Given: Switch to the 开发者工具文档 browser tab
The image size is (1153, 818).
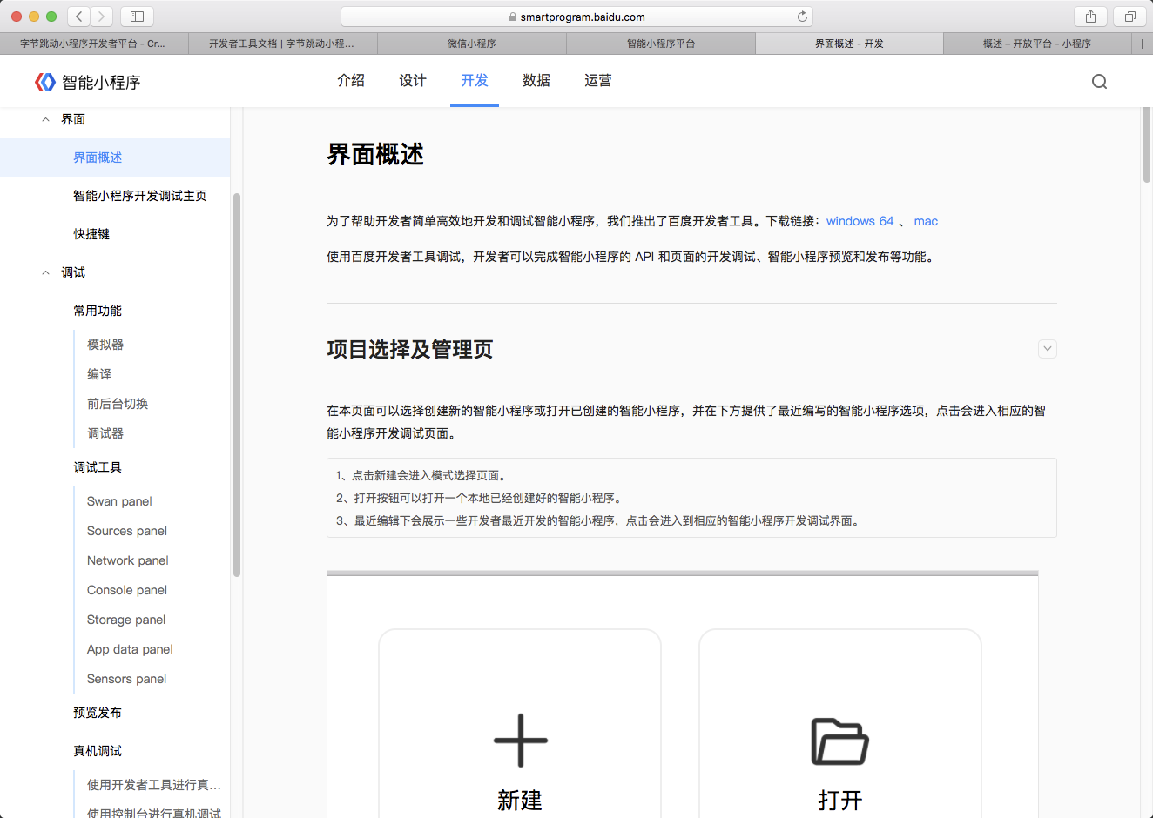Looking at the screenshot, I should pos(283,44).
